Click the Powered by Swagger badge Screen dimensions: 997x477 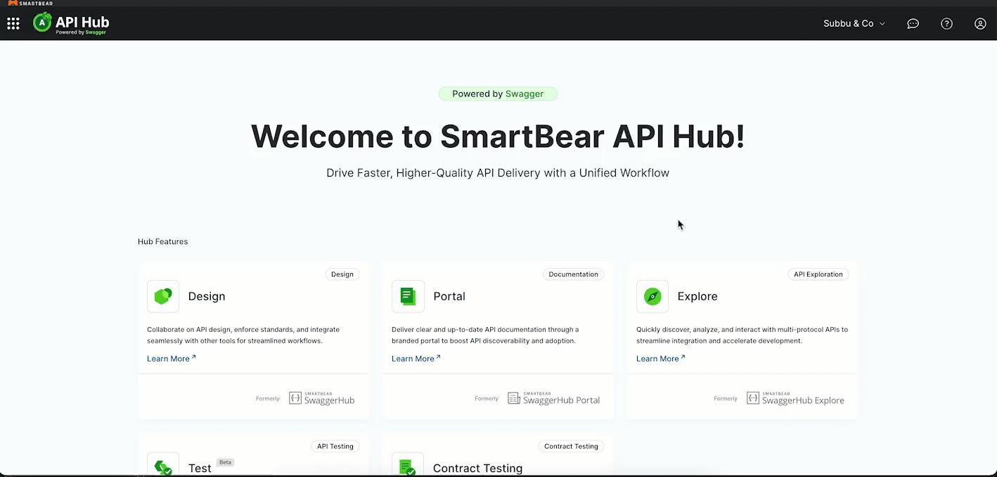point(498,94)
